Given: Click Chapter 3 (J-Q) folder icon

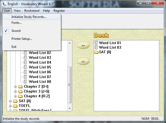Looking at the screenshot, I should 20,91.
